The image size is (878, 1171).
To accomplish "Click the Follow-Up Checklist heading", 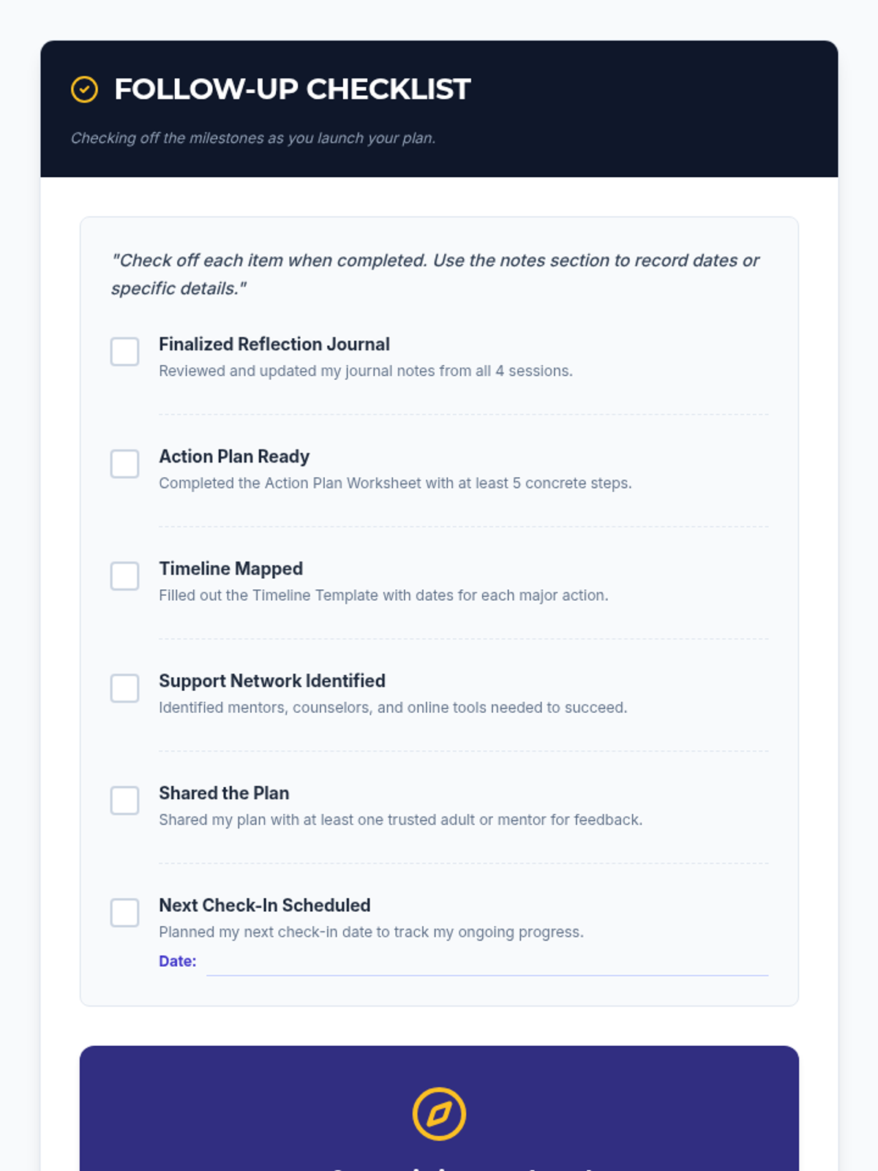I will (292, 89).
